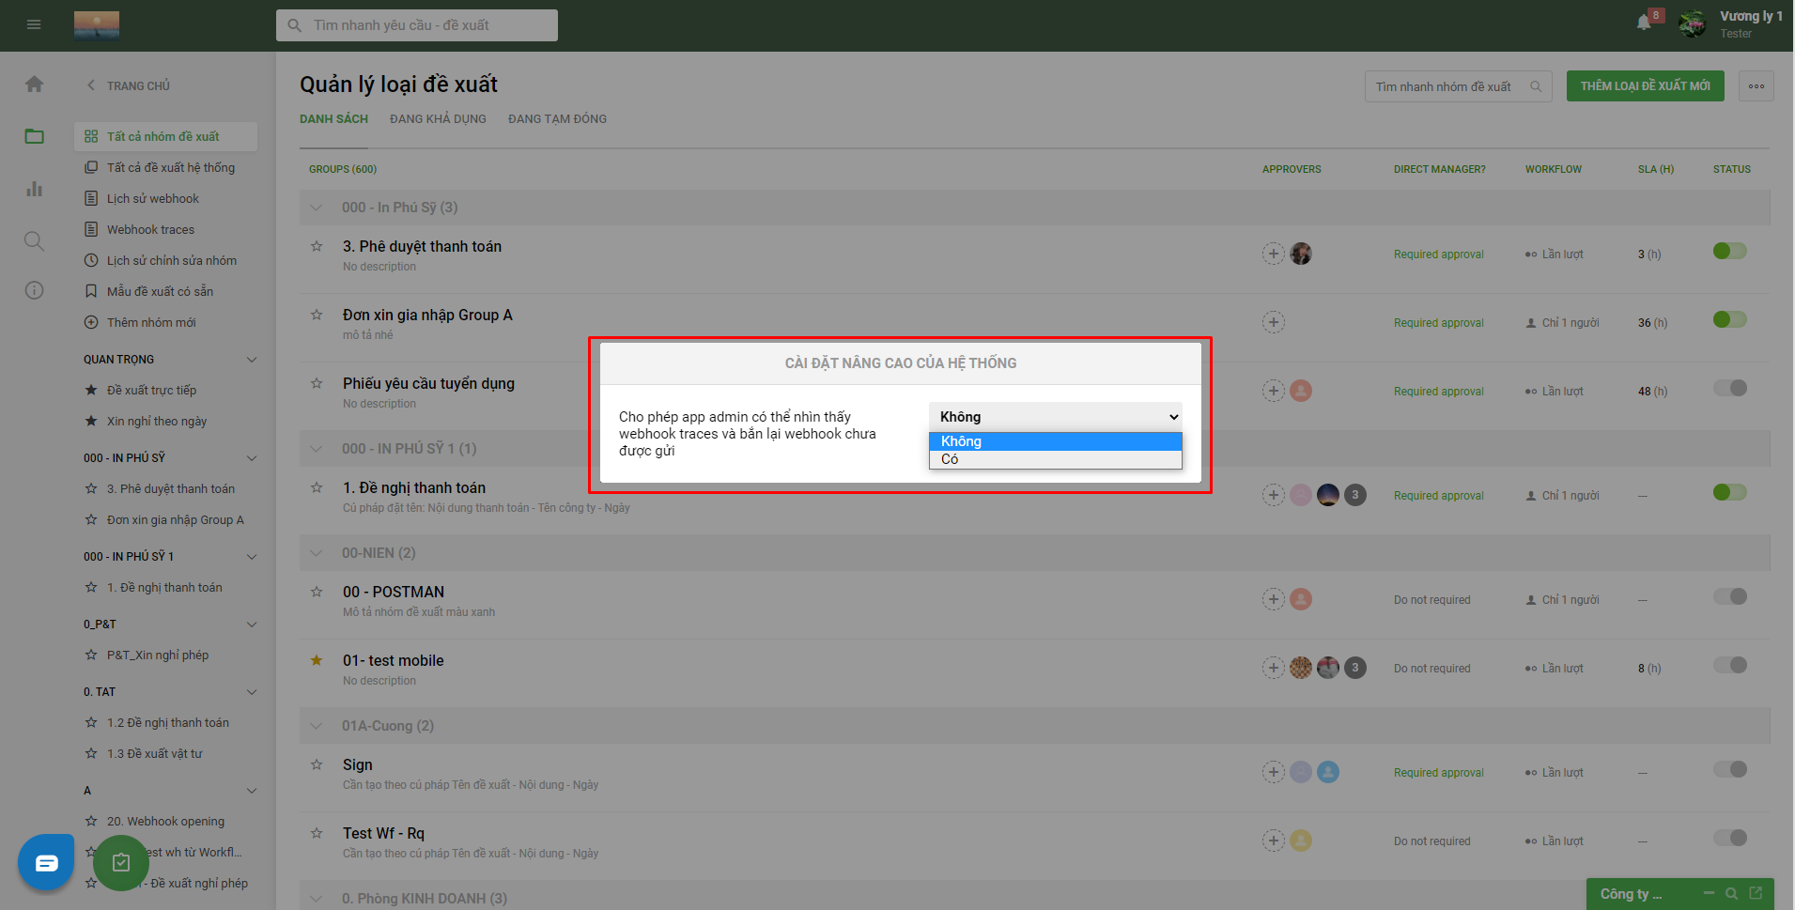Minimize the Công ty chat widget

(x=1709, y=893)
